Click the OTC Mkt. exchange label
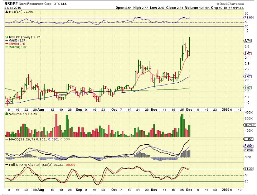 [x=60, y=4]
